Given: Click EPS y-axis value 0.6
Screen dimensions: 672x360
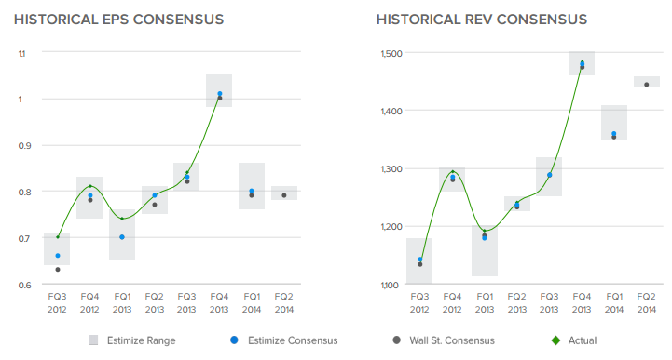Looking at the screenshot, I should click(x=24, y=286).
